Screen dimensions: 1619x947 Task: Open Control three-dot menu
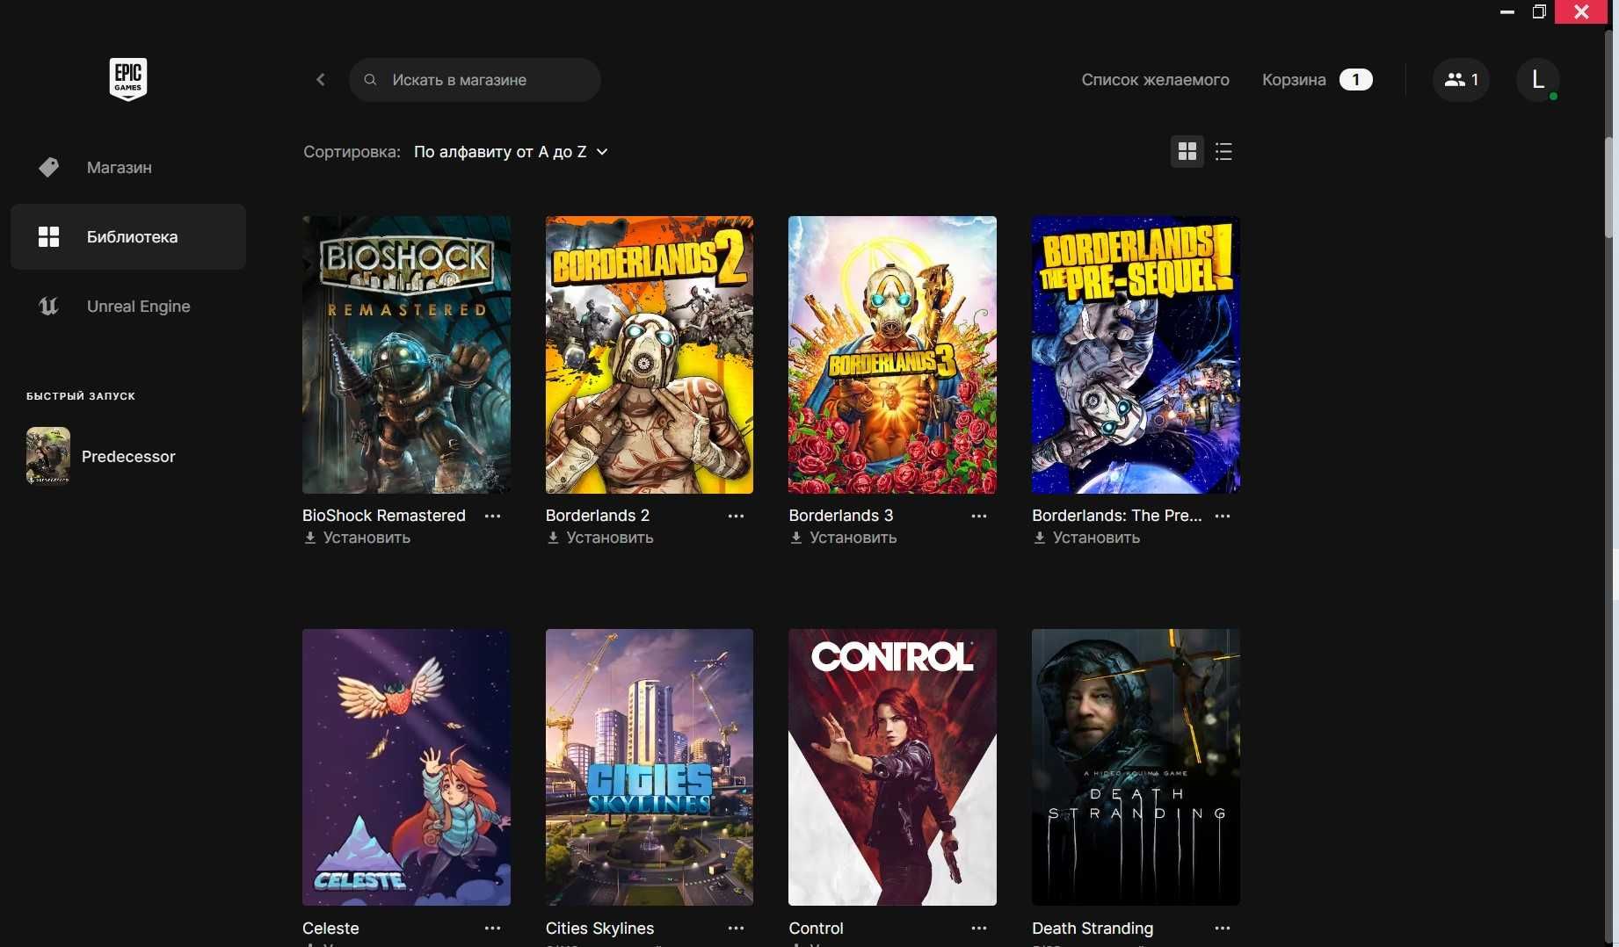(979, 929)
